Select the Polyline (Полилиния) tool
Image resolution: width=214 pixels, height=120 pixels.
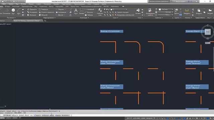tap(6, 11)
